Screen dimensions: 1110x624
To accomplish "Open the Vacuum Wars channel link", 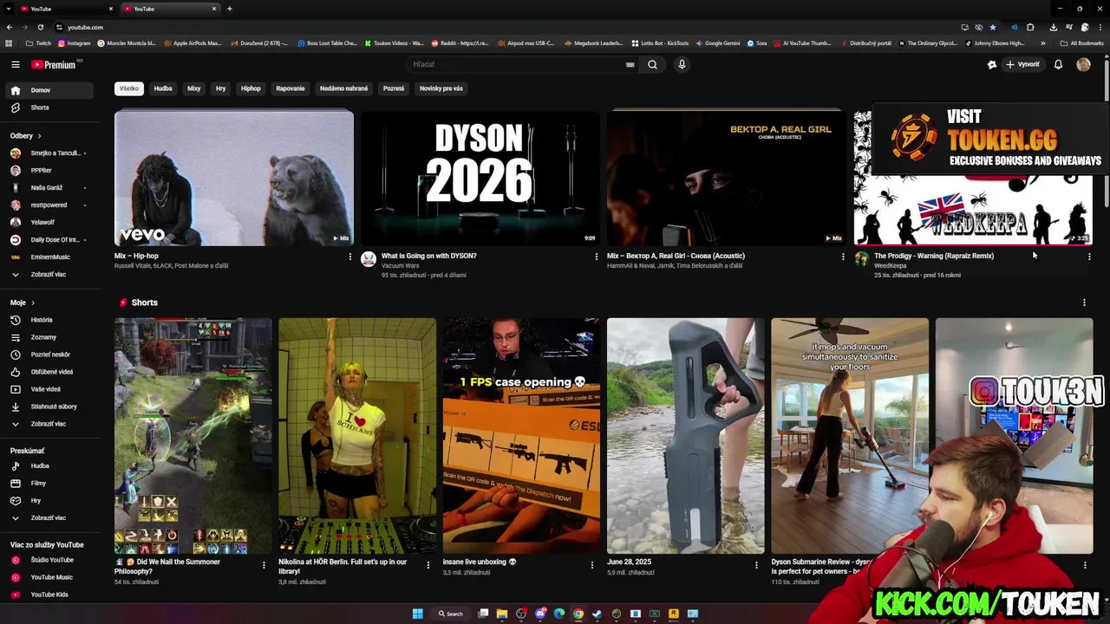I will tap(400, 266).
